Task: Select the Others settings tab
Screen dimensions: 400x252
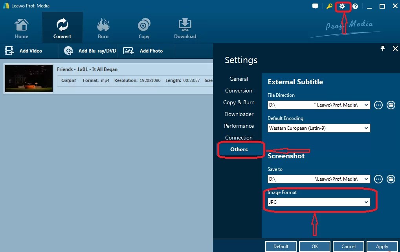Action: click(x=239, y=149)
